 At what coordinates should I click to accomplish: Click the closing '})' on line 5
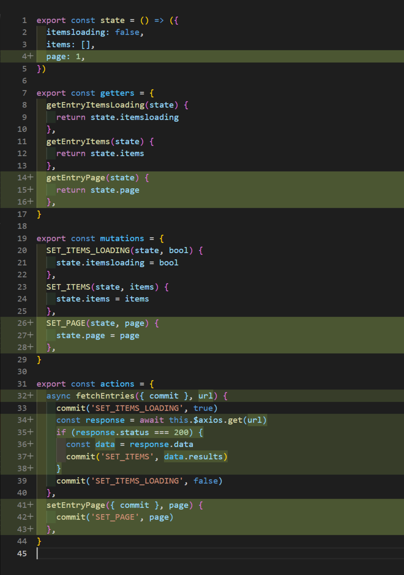(42, 69)
